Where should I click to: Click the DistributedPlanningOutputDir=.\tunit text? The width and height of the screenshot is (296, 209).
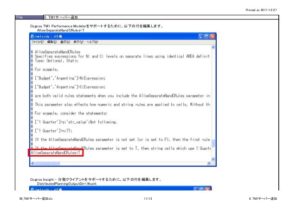(x=67, y=184)
